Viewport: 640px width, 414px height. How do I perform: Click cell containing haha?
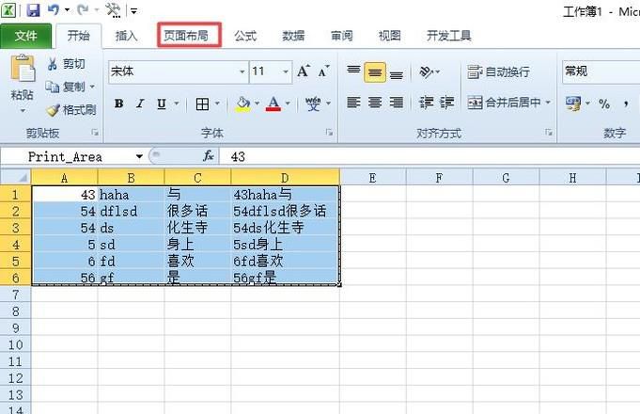(131, 195)
